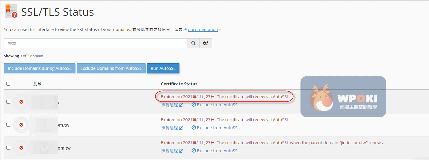
Task: Click the red error status icon in second row
Action: pyautogui.click(x=21, y=125)
